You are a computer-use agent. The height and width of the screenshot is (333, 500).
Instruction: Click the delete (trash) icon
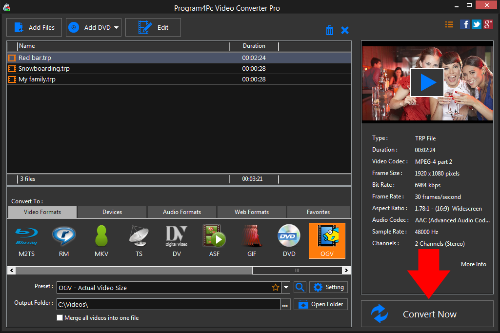point(330,30)
